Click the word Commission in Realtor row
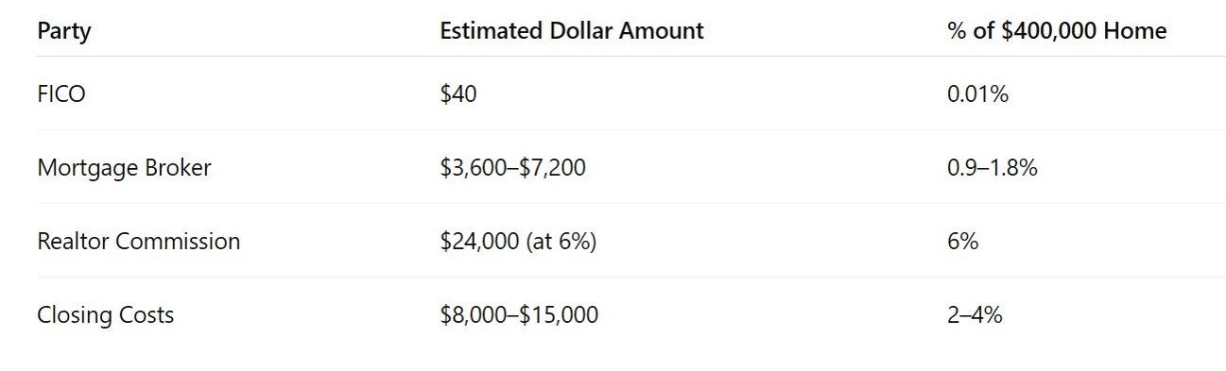 point(178,241)
